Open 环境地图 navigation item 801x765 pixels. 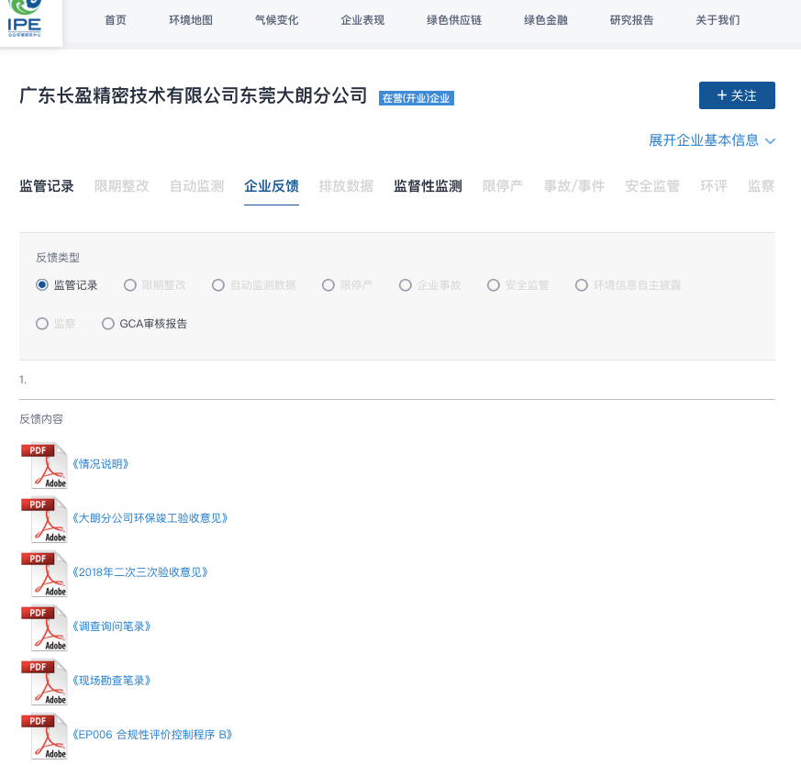click(191, 20)
